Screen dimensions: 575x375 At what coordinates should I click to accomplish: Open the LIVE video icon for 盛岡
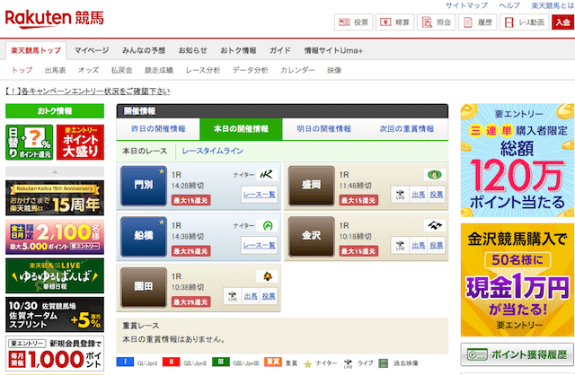click(x=400, y=195)
